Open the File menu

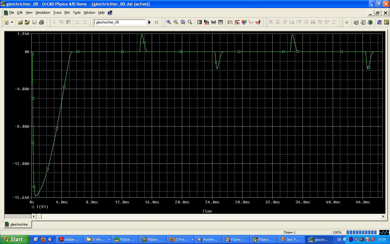pos(12,13)
